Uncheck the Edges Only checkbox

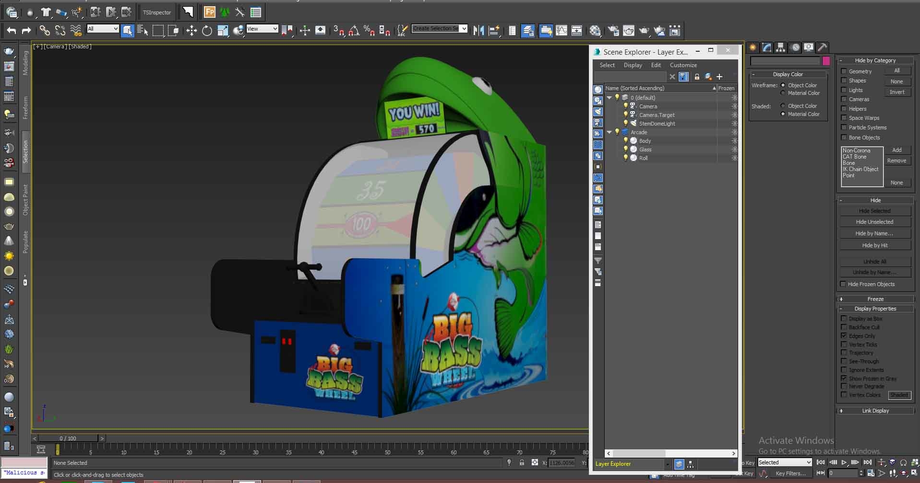[x=845, y=336]
